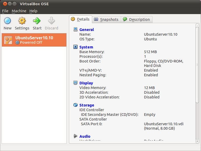The width and height of the screenshot is (201, 151).
Task: Click the System chip icon
Action: coord(76,47)
